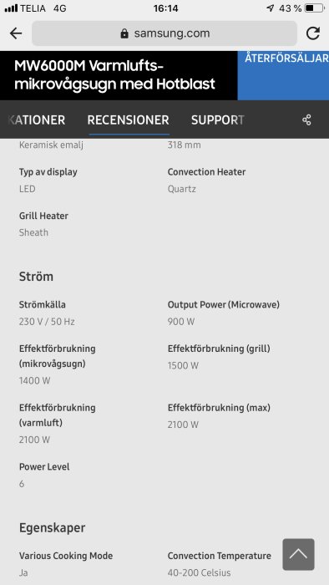Tap the Ström section heading
Screen dimensions: 329x585
point(36,277)
